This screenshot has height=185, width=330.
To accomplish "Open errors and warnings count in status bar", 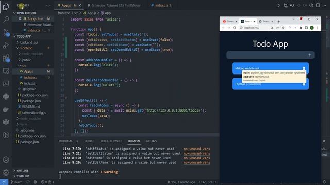I will click(x=47, y=182).
